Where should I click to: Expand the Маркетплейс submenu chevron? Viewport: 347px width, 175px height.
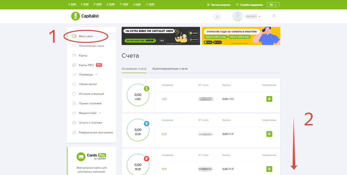tap(100, 113)
